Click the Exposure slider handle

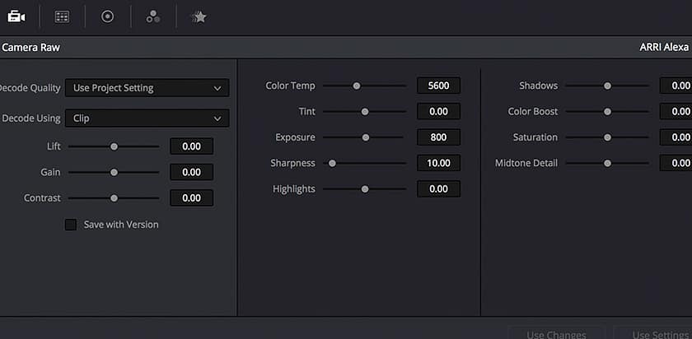coord(366,137)
